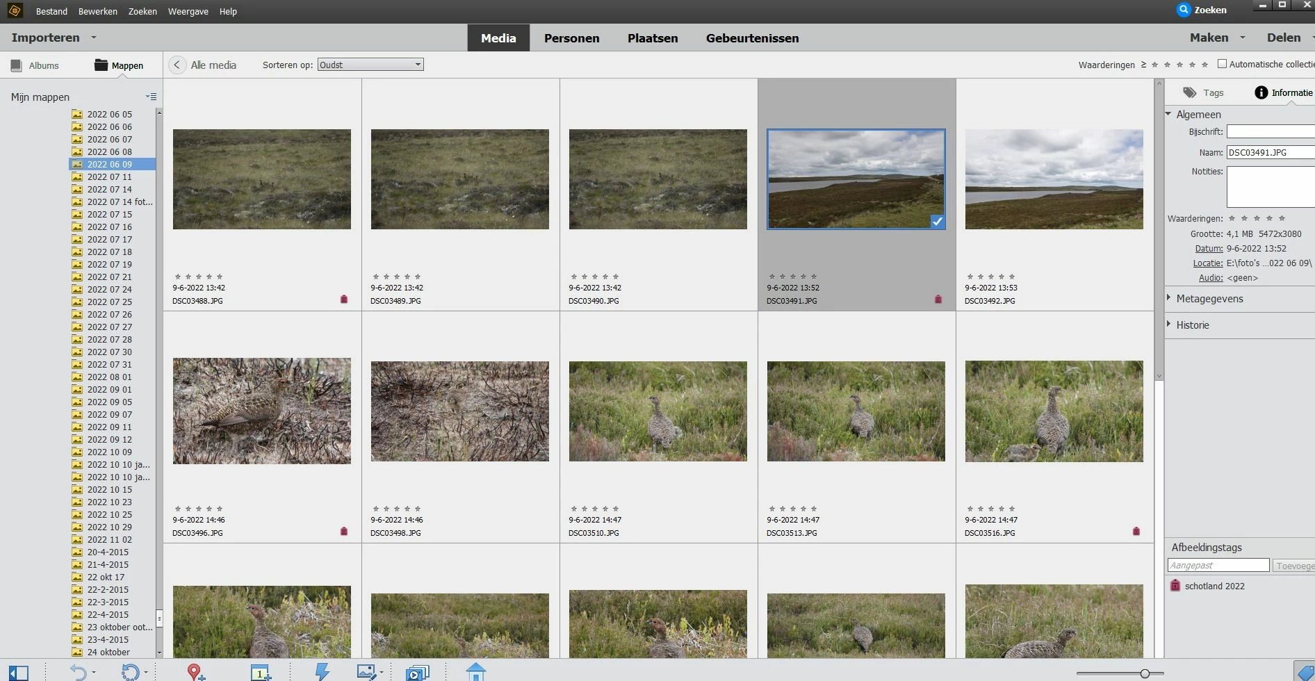Click the Datum link in Informatie

tap(1209, 249)
